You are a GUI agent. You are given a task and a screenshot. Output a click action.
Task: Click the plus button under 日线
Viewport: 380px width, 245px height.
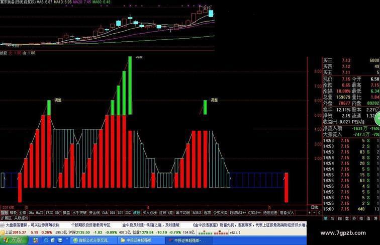point(309,213)
